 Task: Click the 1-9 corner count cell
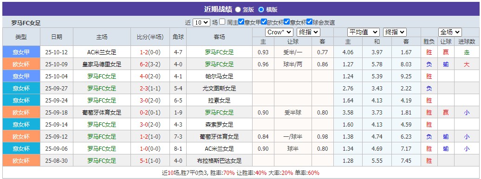point(178,113)
